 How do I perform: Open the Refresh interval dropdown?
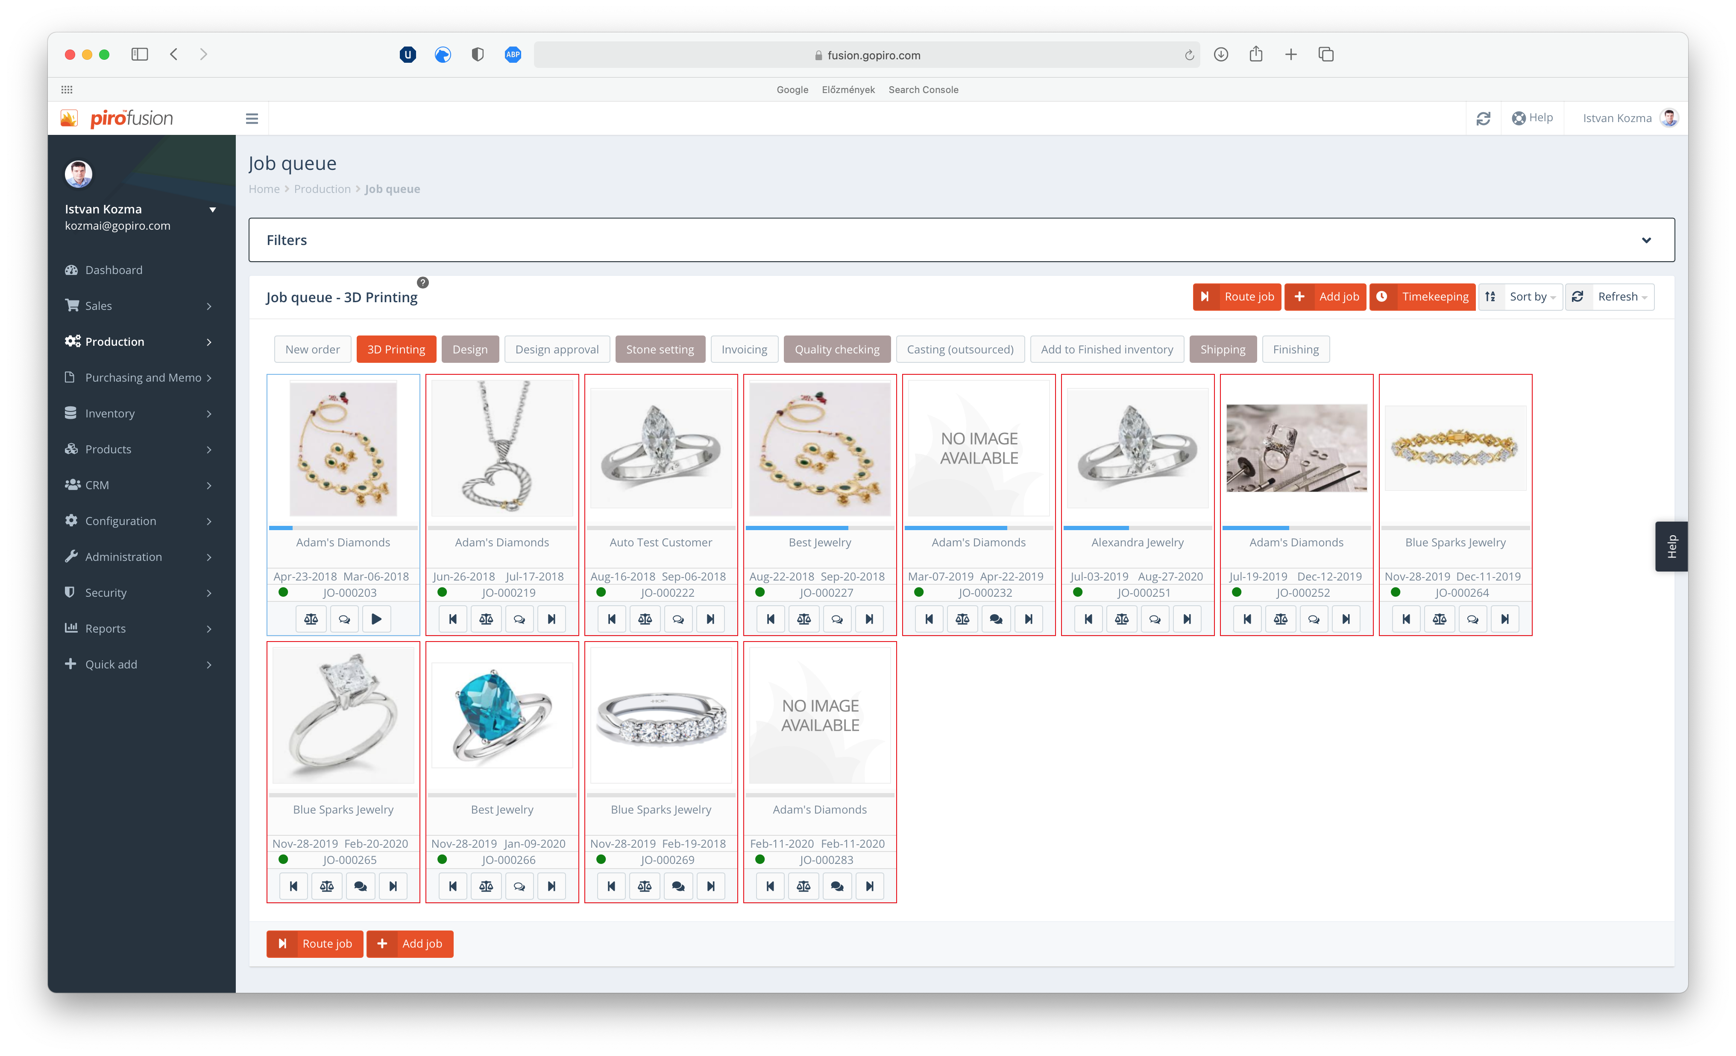click(1618, 296)
